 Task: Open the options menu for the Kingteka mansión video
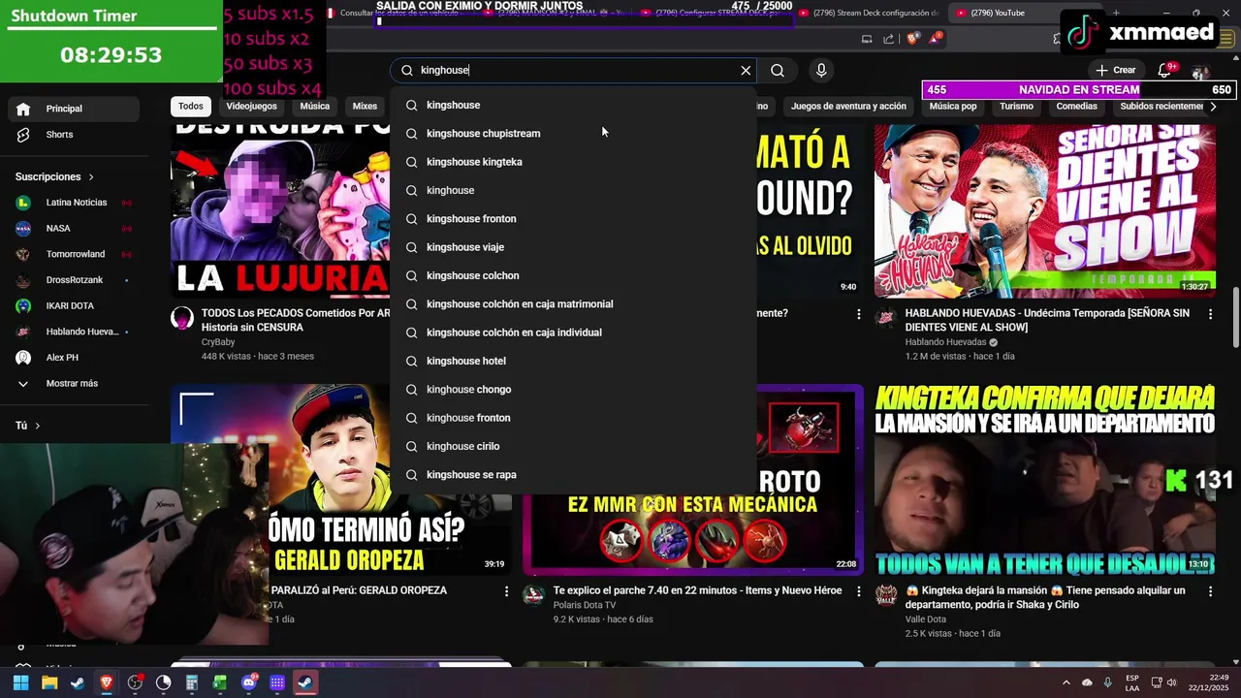click(x=1210, y=590)
